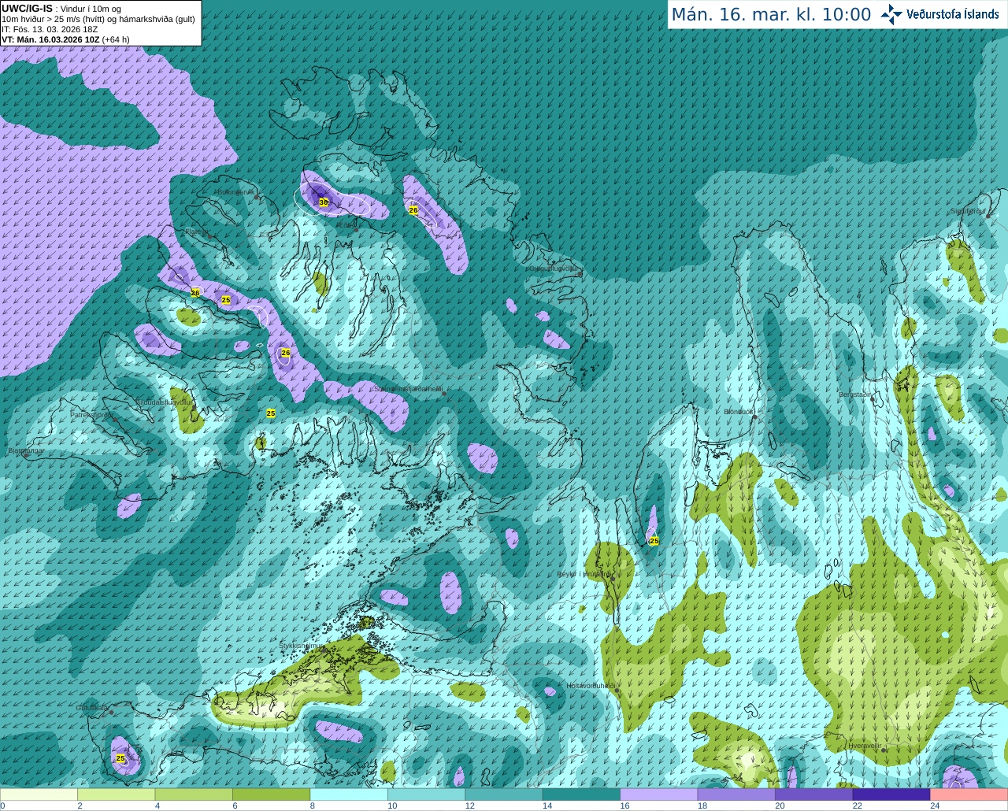Click the 14–16 m/s dark teal legend swatch
The height and width of the screenshot is (811, 1008).
(x=581, y=794)
